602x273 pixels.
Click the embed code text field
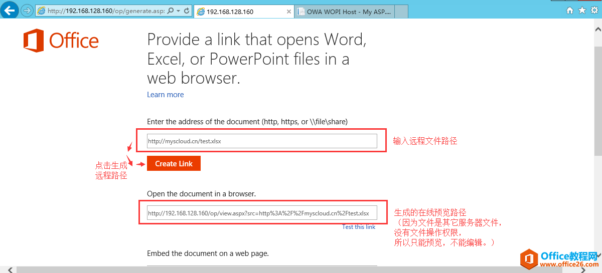pyautogui.click(x=262, y=267)
